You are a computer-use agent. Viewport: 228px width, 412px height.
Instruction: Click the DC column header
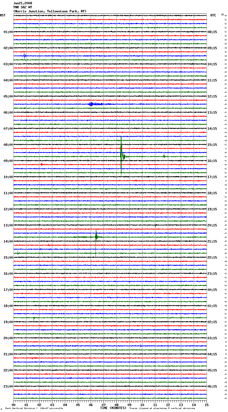click(x=223, y=15)
